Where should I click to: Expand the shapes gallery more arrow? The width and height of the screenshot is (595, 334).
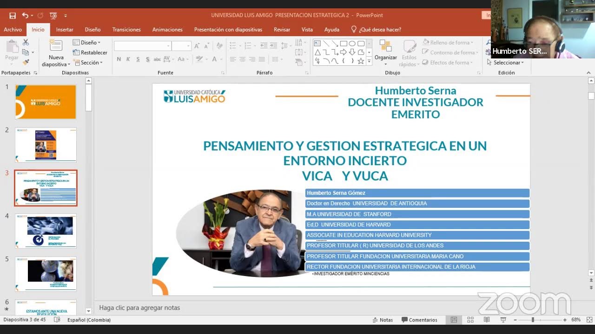369,61
